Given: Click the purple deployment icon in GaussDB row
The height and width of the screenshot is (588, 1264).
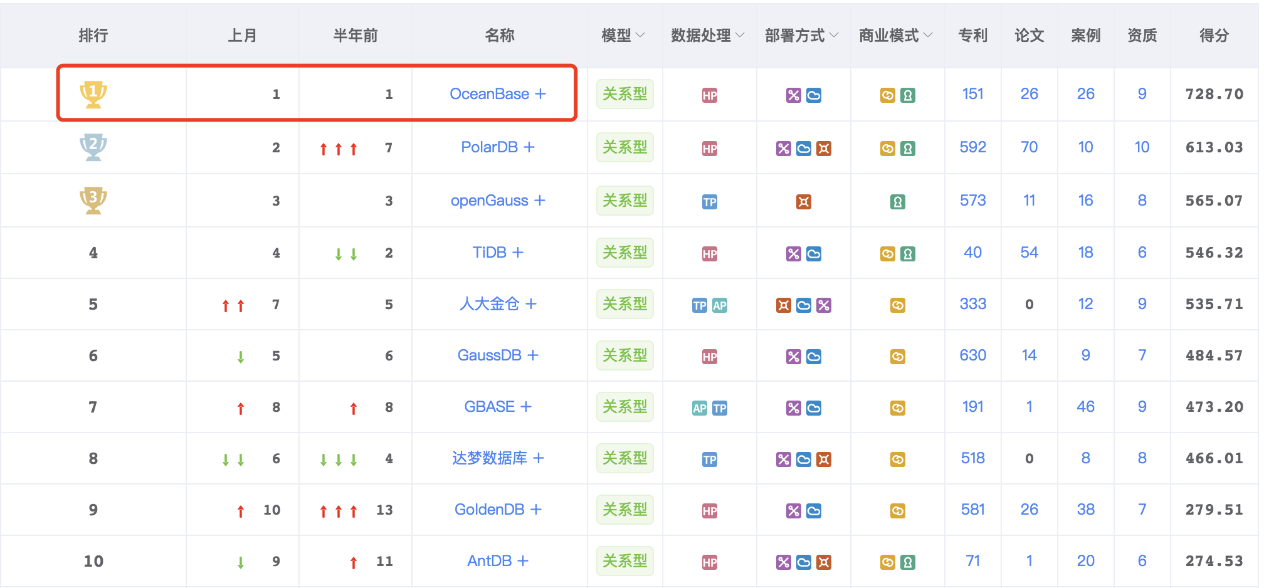Looking at the screenshot, I should coord(794,357).
